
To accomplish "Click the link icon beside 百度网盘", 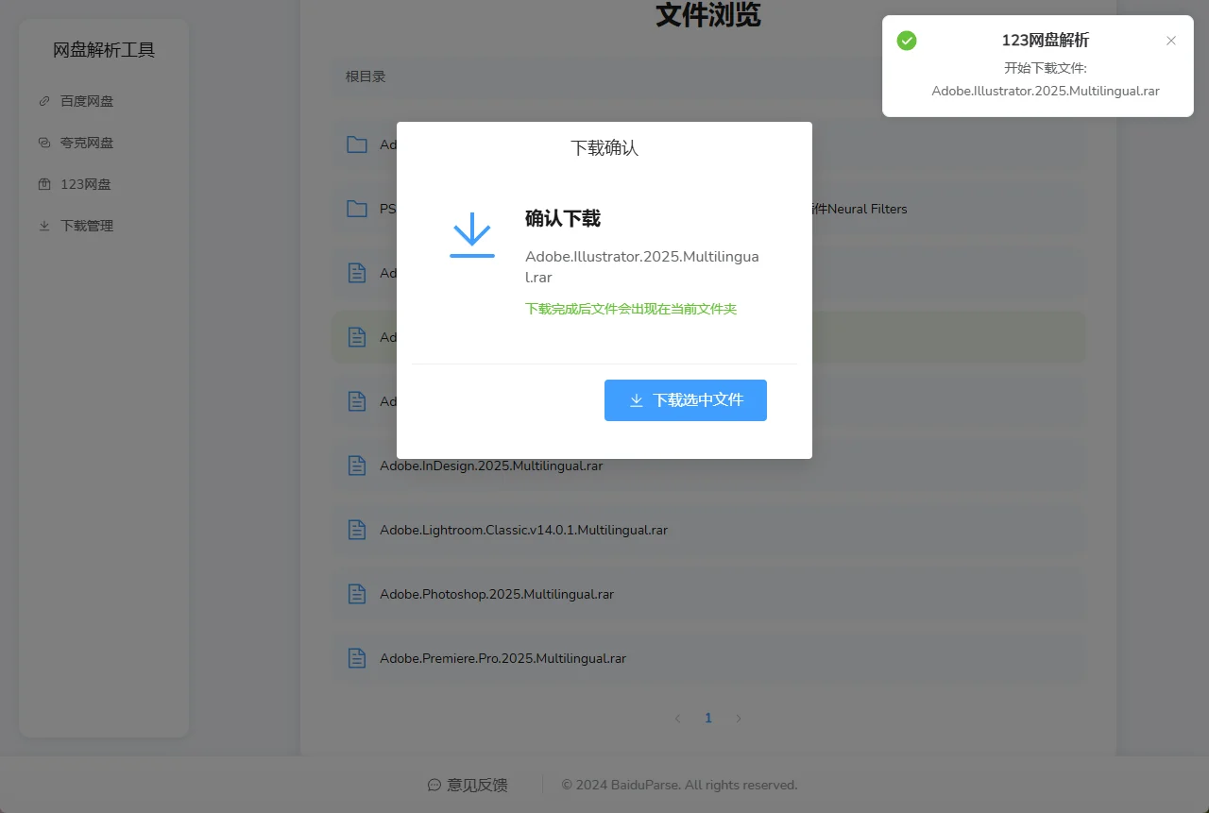I will (44, 101).
